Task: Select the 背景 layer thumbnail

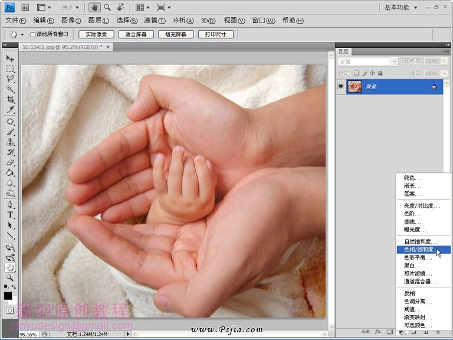Action: pyautogui.click(x=355, y=87)
